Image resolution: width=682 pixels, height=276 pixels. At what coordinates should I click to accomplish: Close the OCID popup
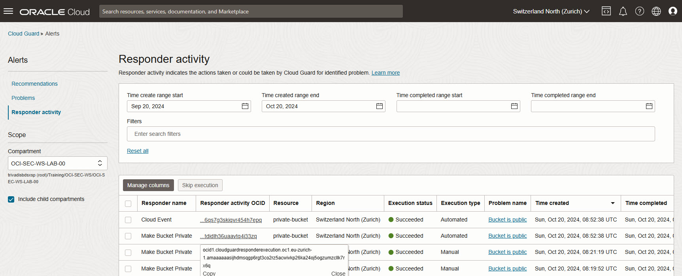pos(338,273)
